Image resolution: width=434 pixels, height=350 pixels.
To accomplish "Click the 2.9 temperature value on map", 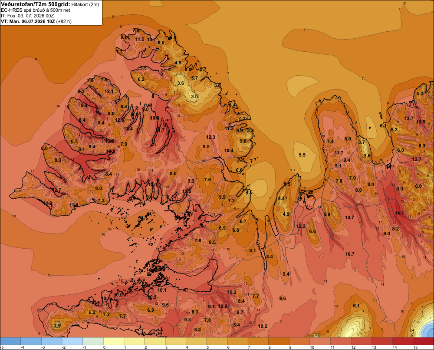I will tap(57, 326).
